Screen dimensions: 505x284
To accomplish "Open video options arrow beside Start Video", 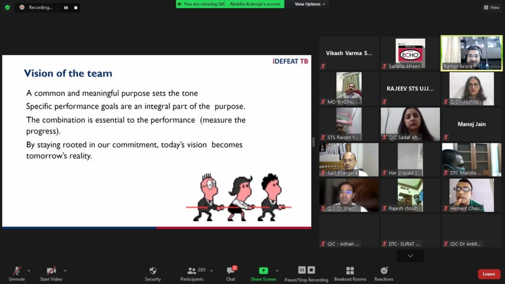I will [x=65, y=271].
